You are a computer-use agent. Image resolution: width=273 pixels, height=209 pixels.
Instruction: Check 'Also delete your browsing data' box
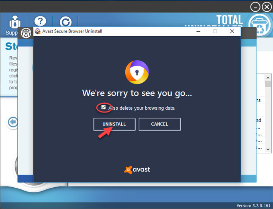pos(104,107)
